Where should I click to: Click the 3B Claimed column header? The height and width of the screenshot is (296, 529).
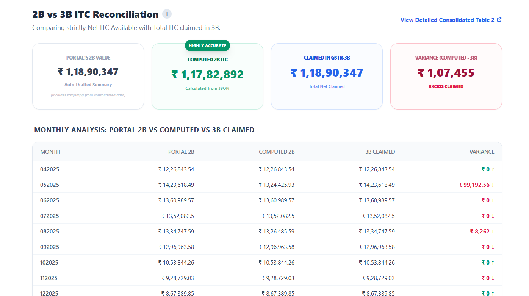click(380, 152)
